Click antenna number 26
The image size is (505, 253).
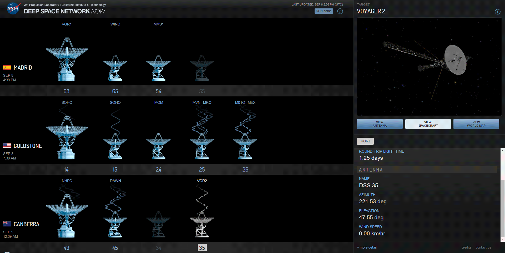click(x=245, y=169)
